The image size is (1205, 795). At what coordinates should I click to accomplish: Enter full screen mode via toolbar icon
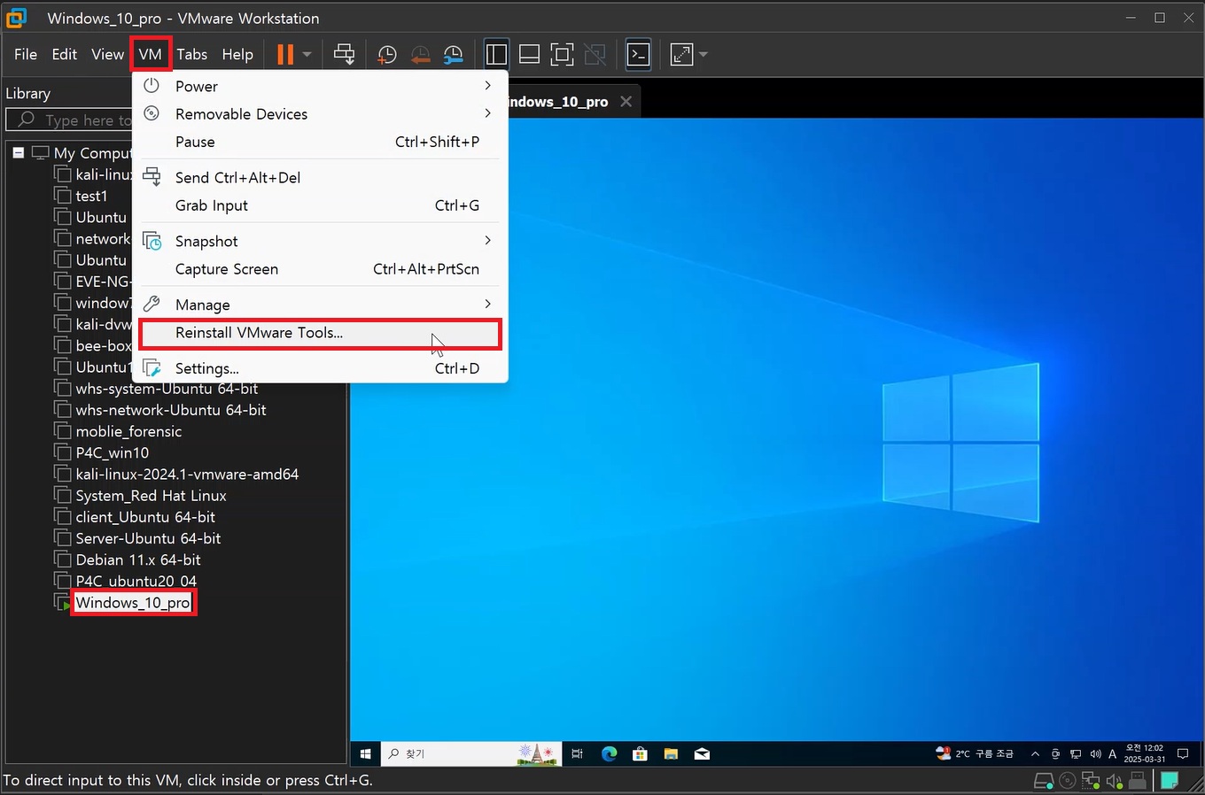coord(562,54)
